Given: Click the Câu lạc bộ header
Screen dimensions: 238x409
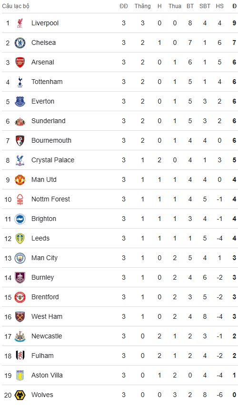Looking at the screenshot, I should (x=16, y=6).
